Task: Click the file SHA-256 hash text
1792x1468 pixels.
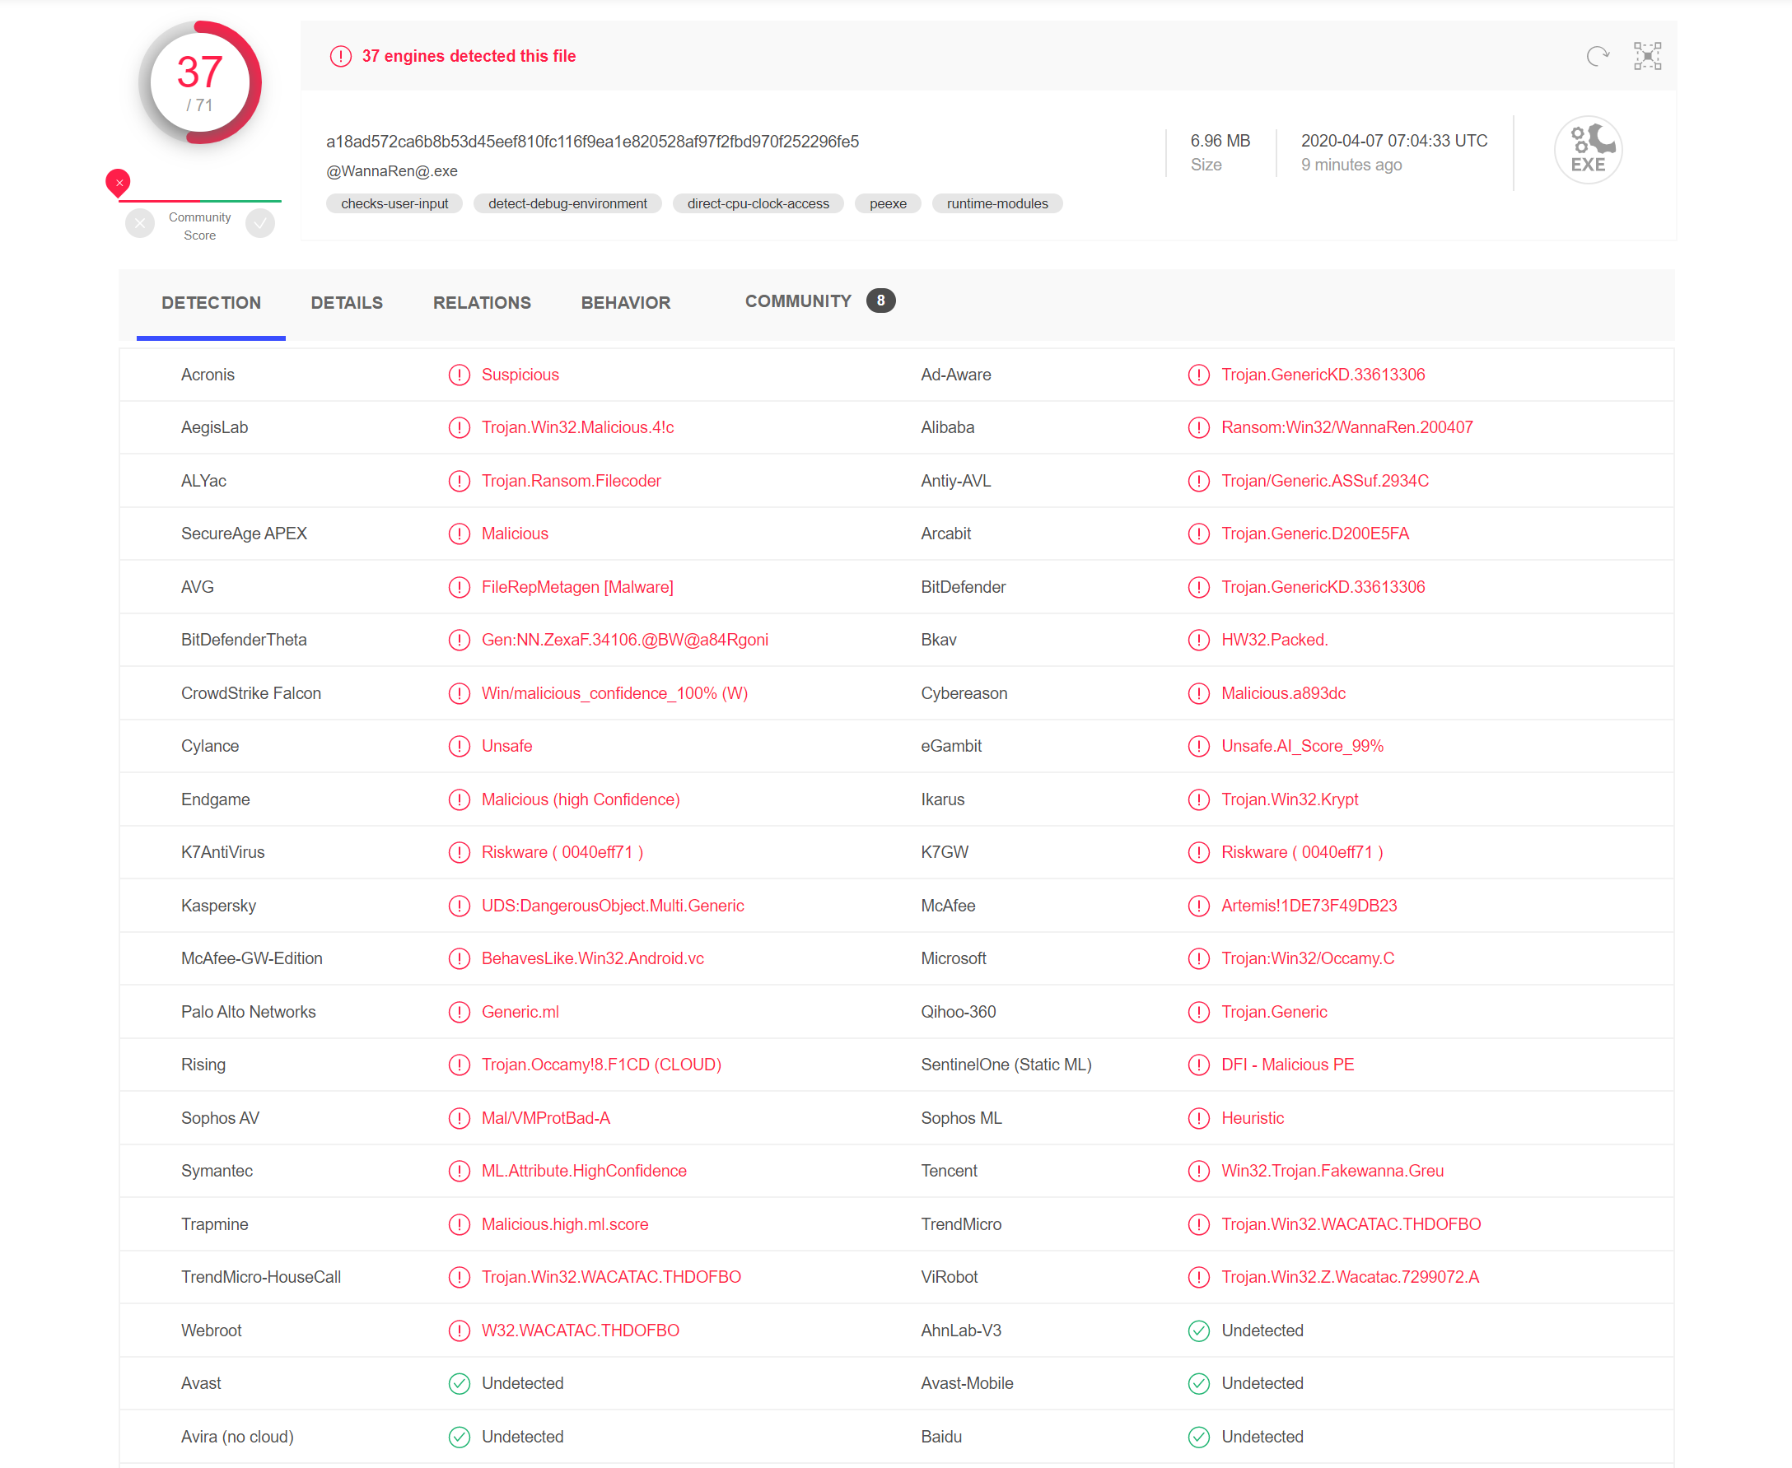Action: [593, 142]
